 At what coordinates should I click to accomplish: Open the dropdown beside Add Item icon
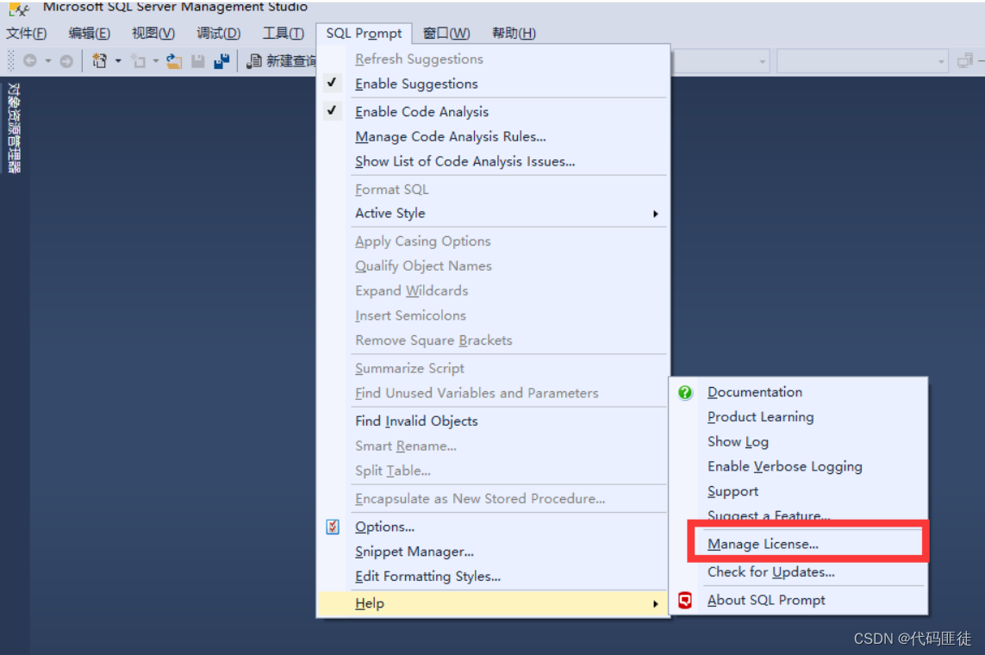(x=156, y=61)
